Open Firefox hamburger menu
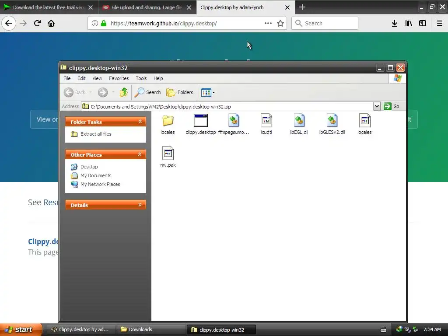The height and width of the screenshot is (336, 448). [439, 23]
